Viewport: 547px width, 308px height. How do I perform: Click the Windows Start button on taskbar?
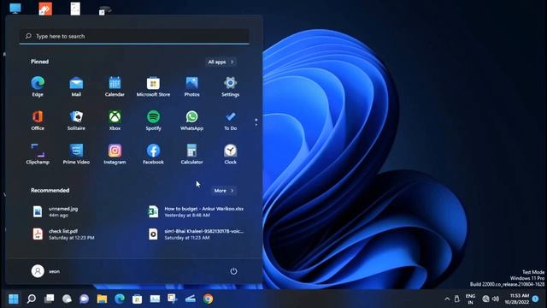click(14, 299)
